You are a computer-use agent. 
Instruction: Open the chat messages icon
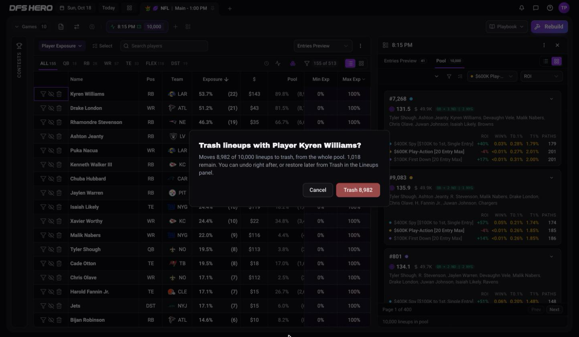[536, 8]
